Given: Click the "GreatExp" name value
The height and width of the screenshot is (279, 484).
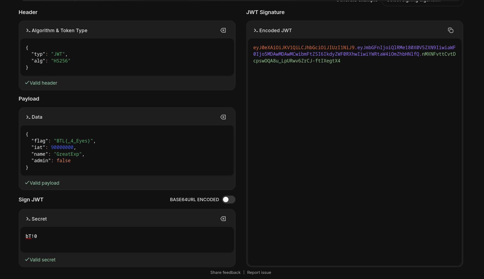Looking at the screenshot, I should pyautogui.click(x=68, y=154).
